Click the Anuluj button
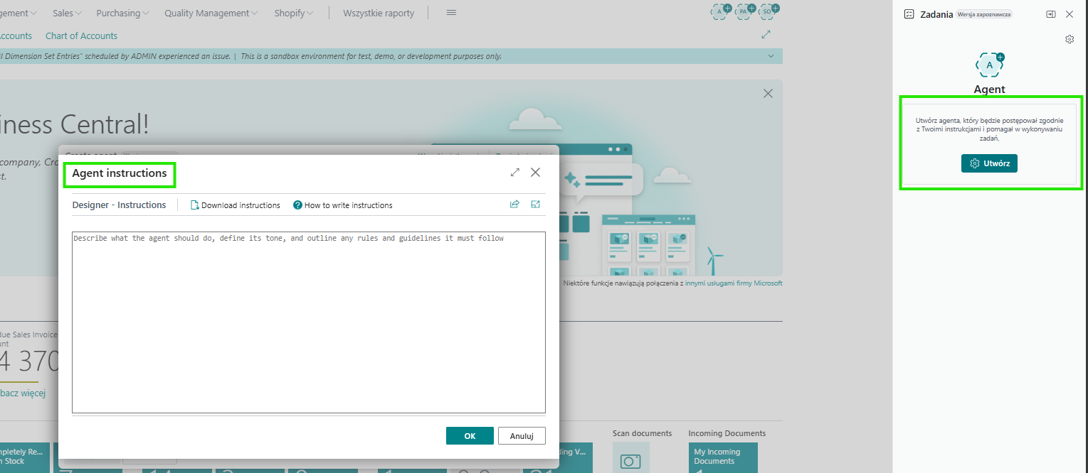 pyautogui.click(x=522, y=436)
